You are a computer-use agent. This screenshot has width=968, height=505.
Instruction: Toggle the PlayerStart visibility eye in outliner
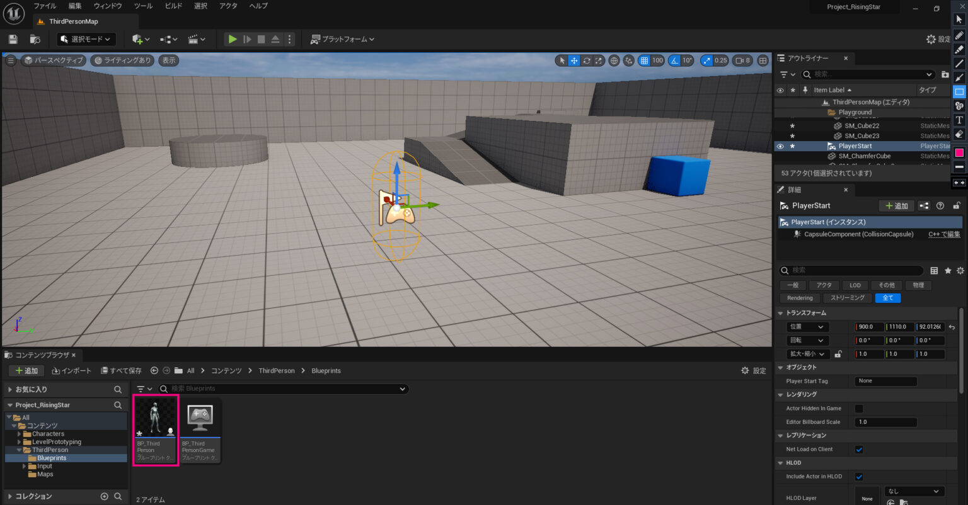pyautogui.click(x=780, y=145)
